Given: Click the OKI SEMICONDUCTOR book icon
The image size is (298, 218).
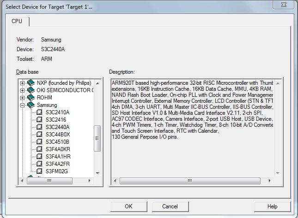Looking at the screenshot, I should 31,90.
